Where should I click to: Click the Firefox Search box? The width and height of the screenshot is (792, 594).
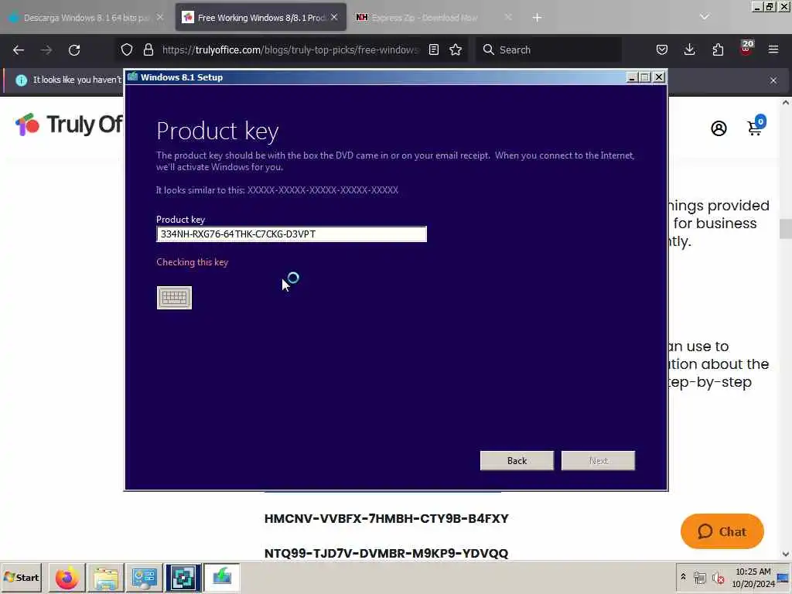(548, 49)
